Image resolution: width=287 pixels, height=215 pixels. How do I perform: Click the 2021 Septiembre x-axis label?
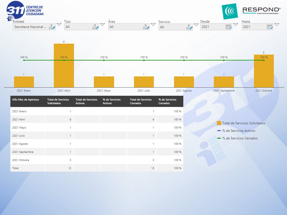(224, 91)
